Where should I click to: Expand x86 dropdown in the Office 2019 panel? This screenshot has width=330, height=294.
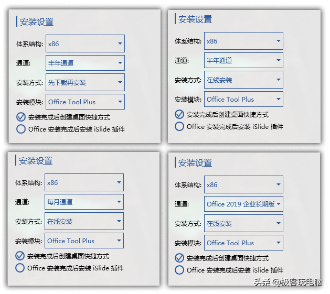coord(243,184)
